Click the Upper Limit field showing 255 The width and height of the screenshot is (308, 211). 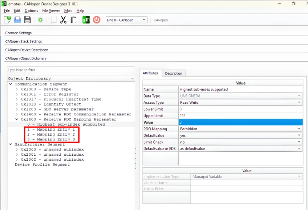[240, 115]
